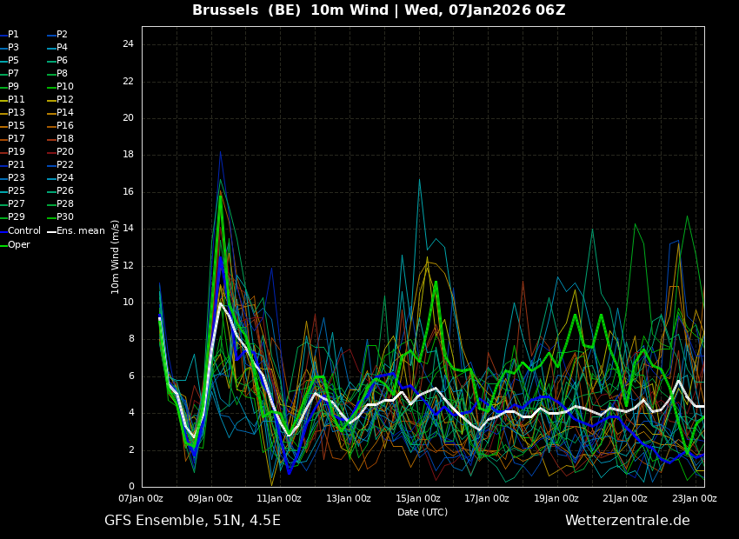Click the P30 legend entry
Image resolution: width=739 pixels, height=539 pixels.
click(x=60, y=217)
